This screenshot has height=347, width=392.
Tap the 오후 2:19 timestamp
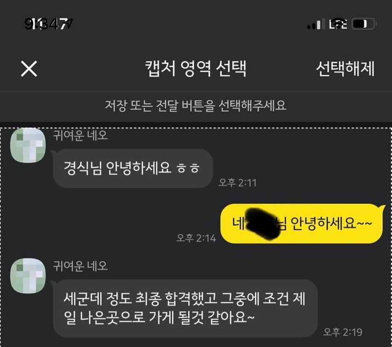(x=343, y=332)
